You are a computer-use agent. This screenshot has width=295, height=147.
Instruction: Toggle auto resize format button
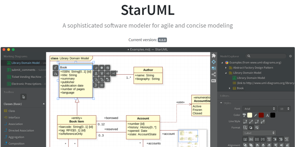point(245,127)
